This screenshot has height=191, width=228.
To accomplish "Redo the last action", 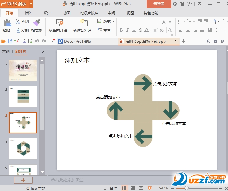I will point(44,42).
